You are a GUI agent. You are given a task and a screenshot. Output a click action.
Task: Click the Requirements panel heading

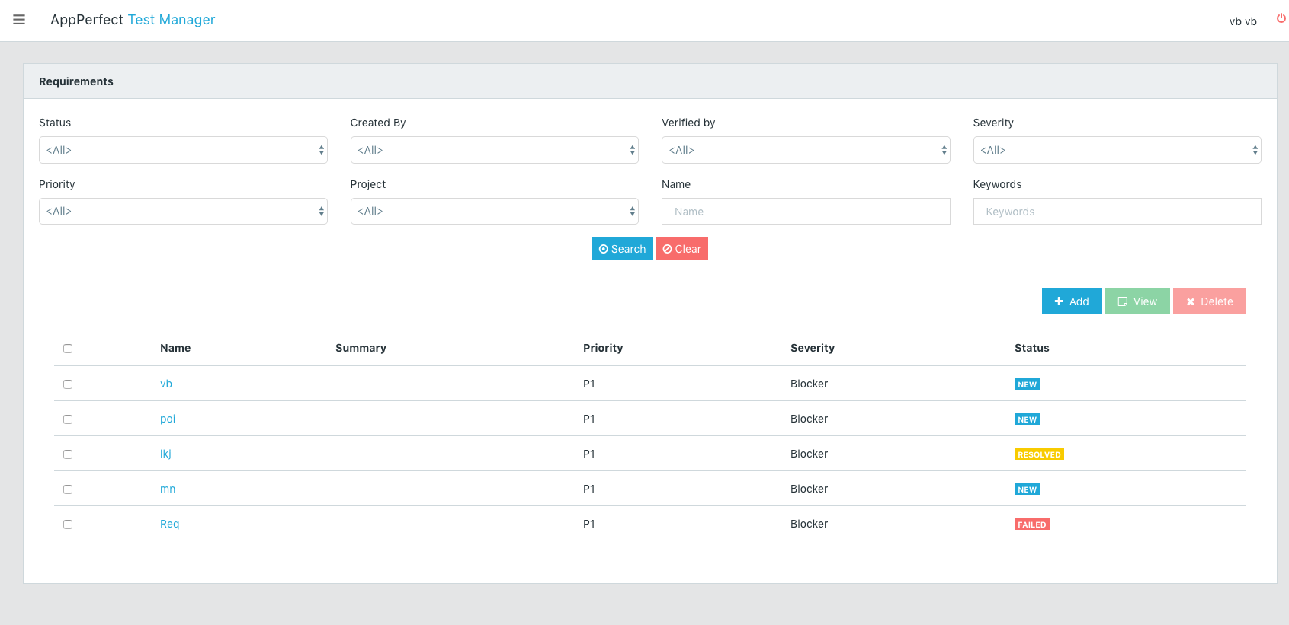tap(76, 81)
